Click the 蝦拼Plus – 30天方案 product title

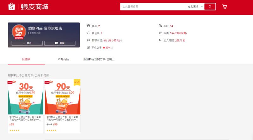click(x=25, y=118)
